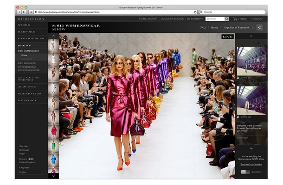Click social feed up chevron
Screen dimensions: 283x185
tap(251, 36)
